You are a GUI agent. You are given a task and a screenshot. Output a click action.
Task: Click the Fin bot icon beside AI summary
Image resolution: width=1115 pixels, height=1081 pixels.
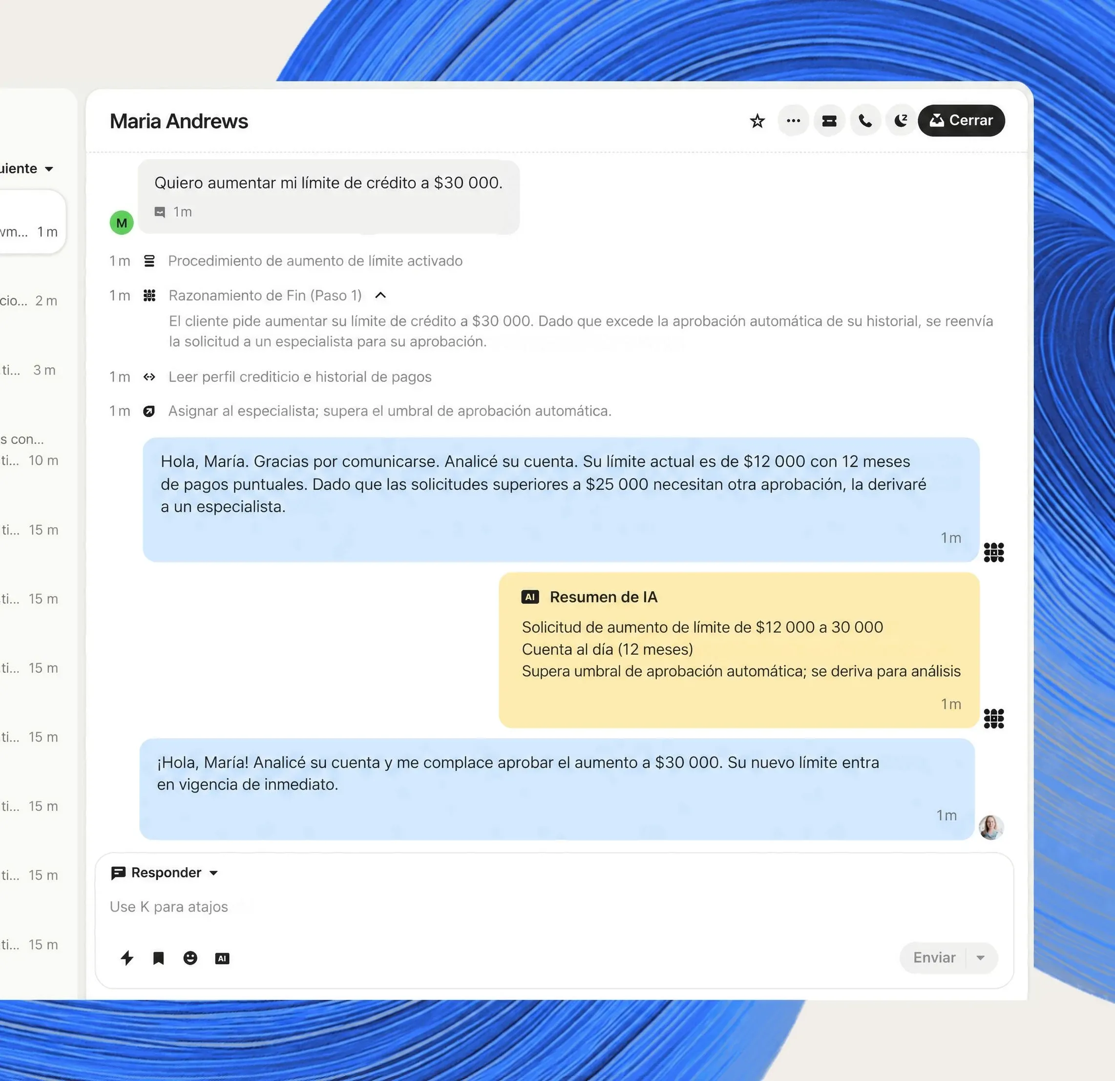993,718
